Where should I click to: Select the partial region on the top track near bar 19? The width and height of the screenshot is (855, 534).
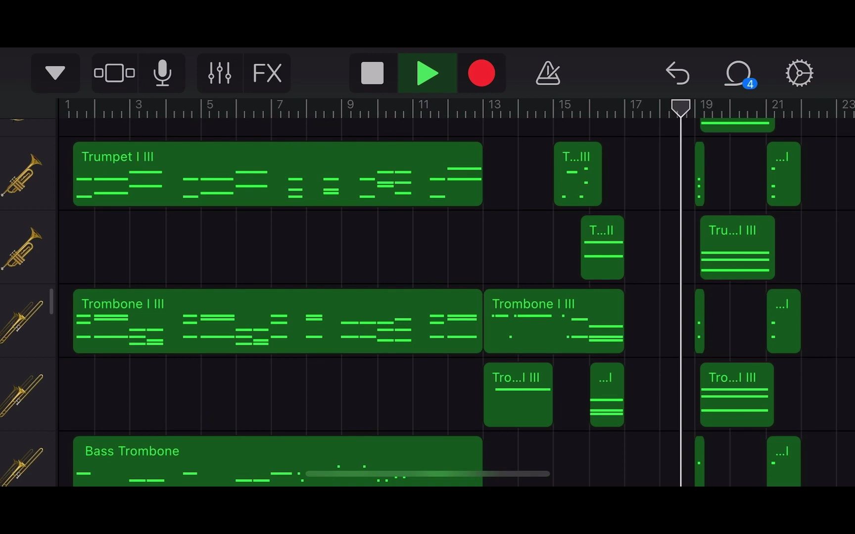[x=737, y=126]
